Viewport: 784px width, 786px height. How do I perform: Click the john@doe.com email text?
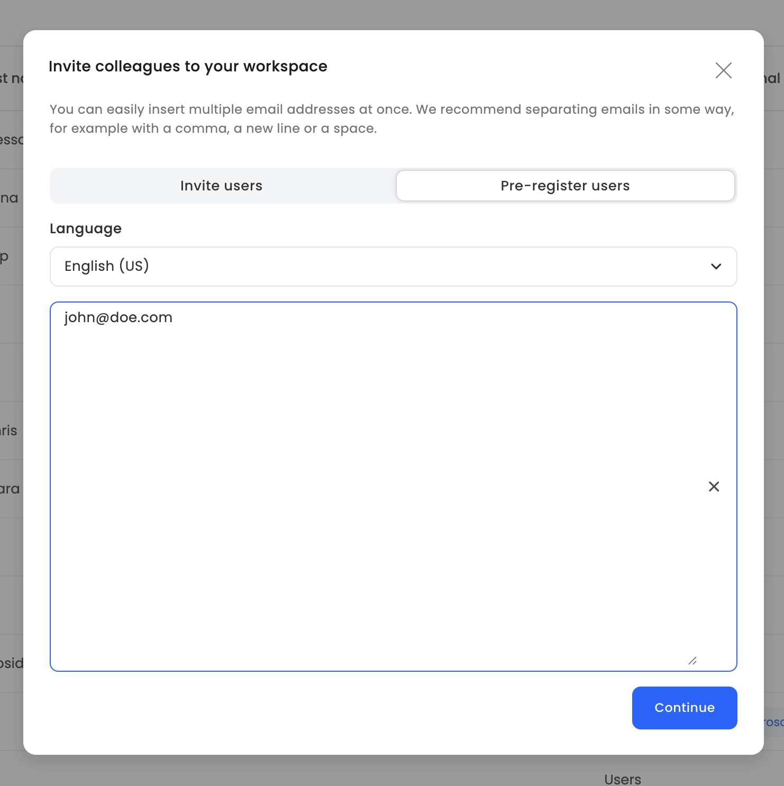click(118, 317)
